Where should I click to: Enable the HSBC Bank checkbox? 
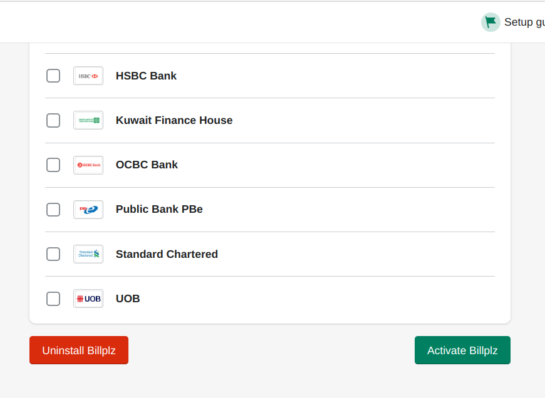(x=53, y=76)
